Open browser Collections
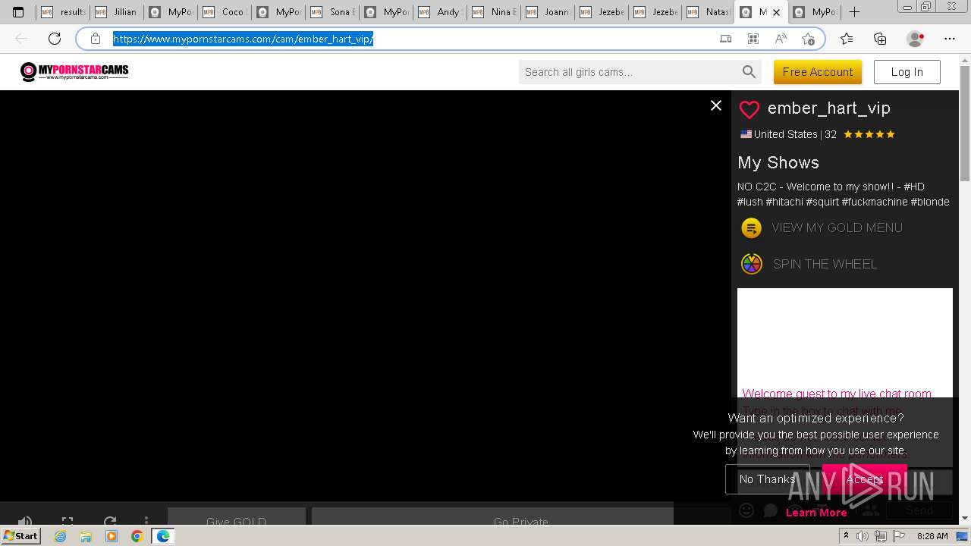 tap(880, 39)
